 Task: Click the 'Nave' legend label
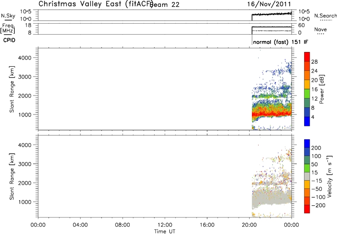(321, 30)
